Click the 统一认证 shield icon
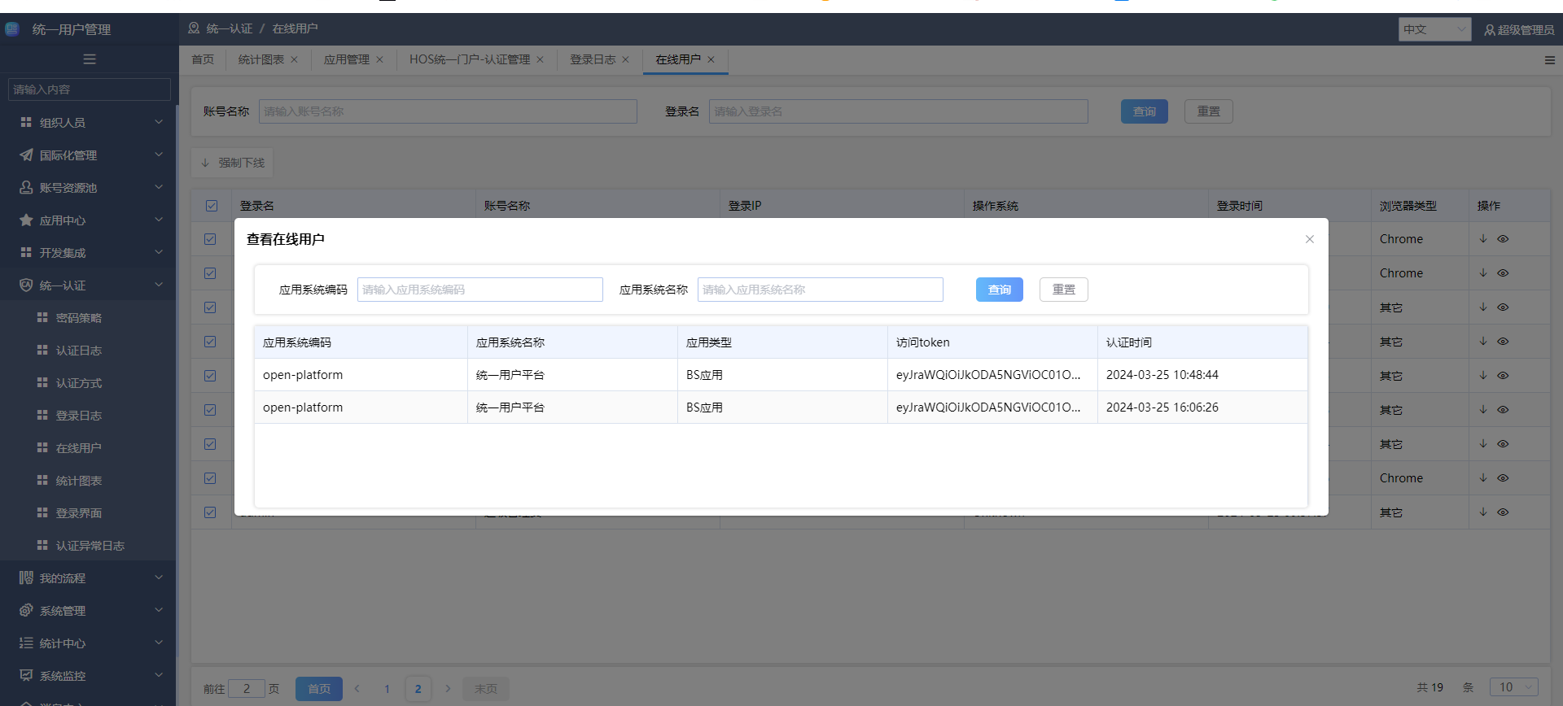 [x=26, y=285]
